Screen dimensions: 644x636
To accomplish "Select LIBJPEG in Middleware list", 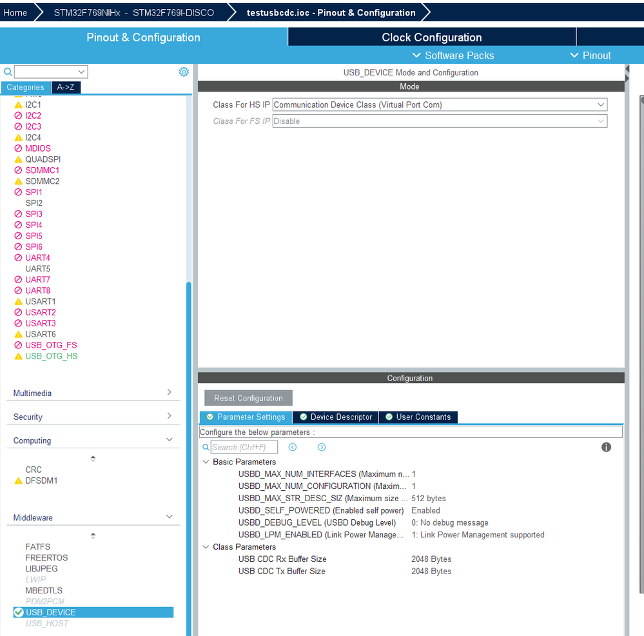I will click(x=41, y=569).
